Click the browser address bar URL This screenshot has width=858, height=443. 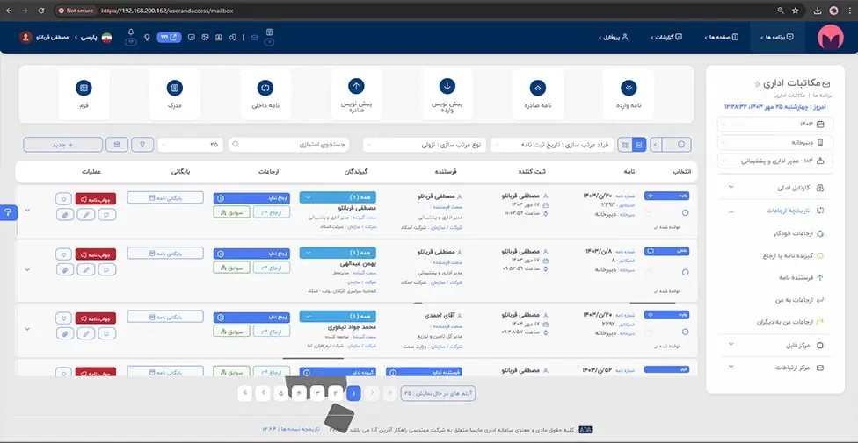tap(167, 11)
